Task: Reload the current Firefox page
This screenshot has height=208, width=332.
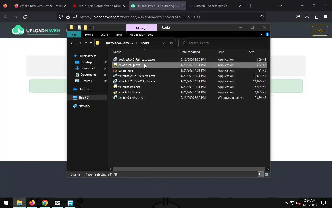Action: click(25, 17)
